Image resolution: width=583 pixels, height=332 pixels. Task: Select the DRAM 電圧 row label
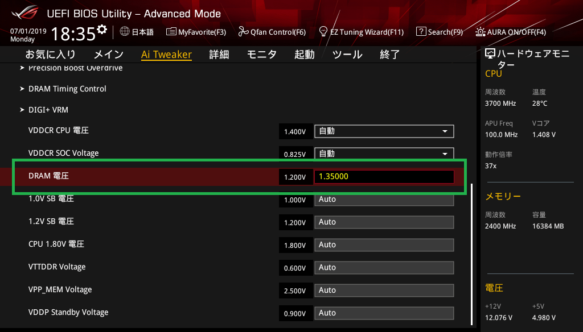coord(49,176)
